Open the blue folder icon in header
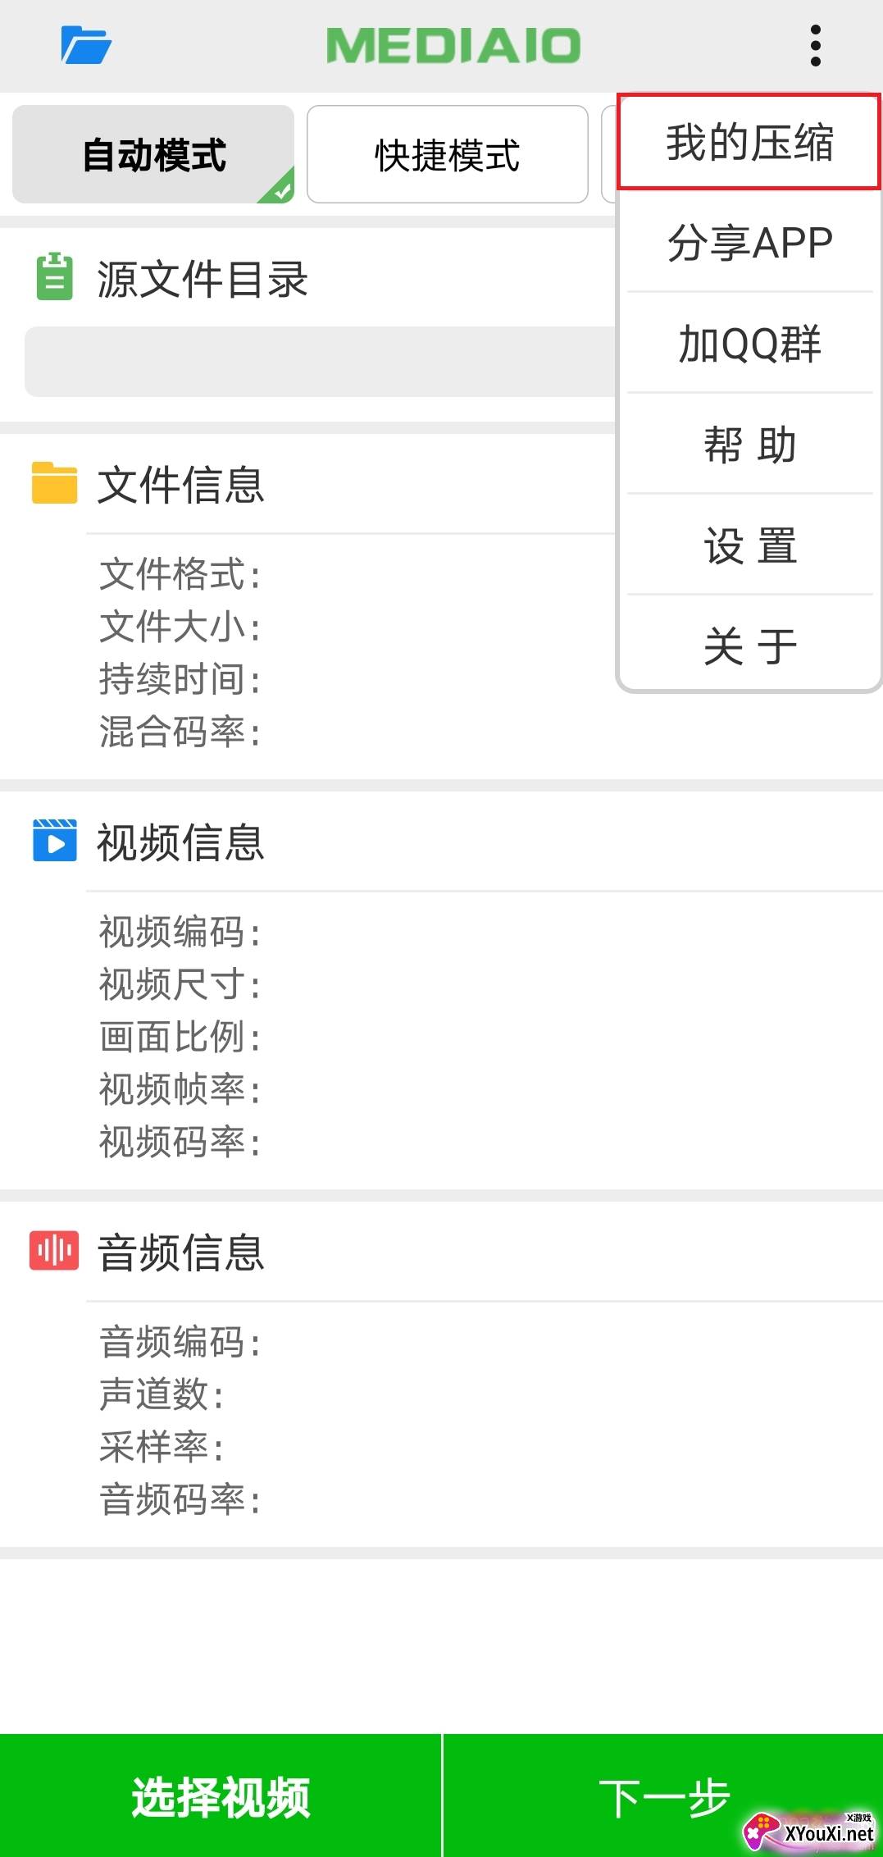 tap(86, 45)
